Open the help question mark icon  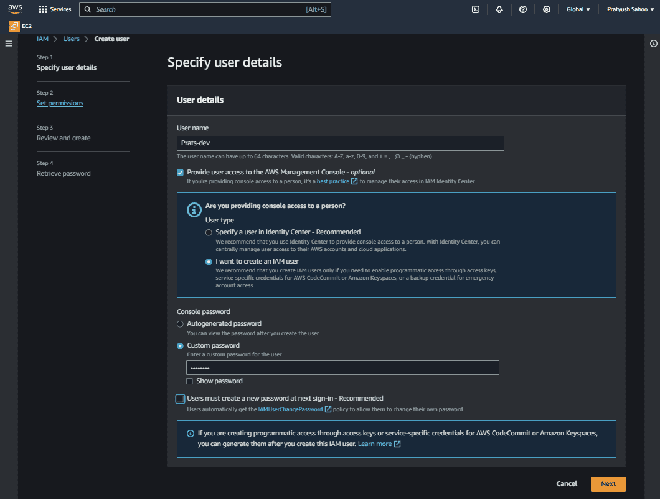[523, 9]
